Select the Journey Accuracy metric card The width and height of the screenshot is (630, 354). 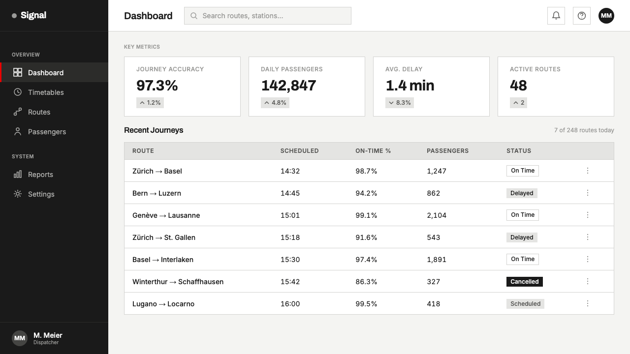click(x=182, y=87)
